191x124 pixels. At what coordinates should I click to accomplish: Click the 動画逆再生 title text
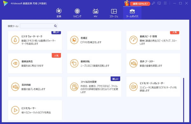tap(27, 61)
